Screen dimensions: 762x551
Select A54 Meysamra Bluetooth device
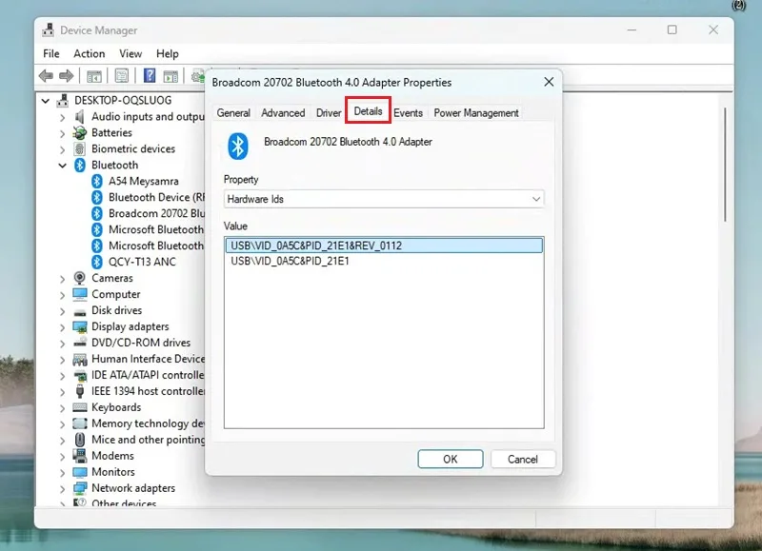tap(144, 181)
